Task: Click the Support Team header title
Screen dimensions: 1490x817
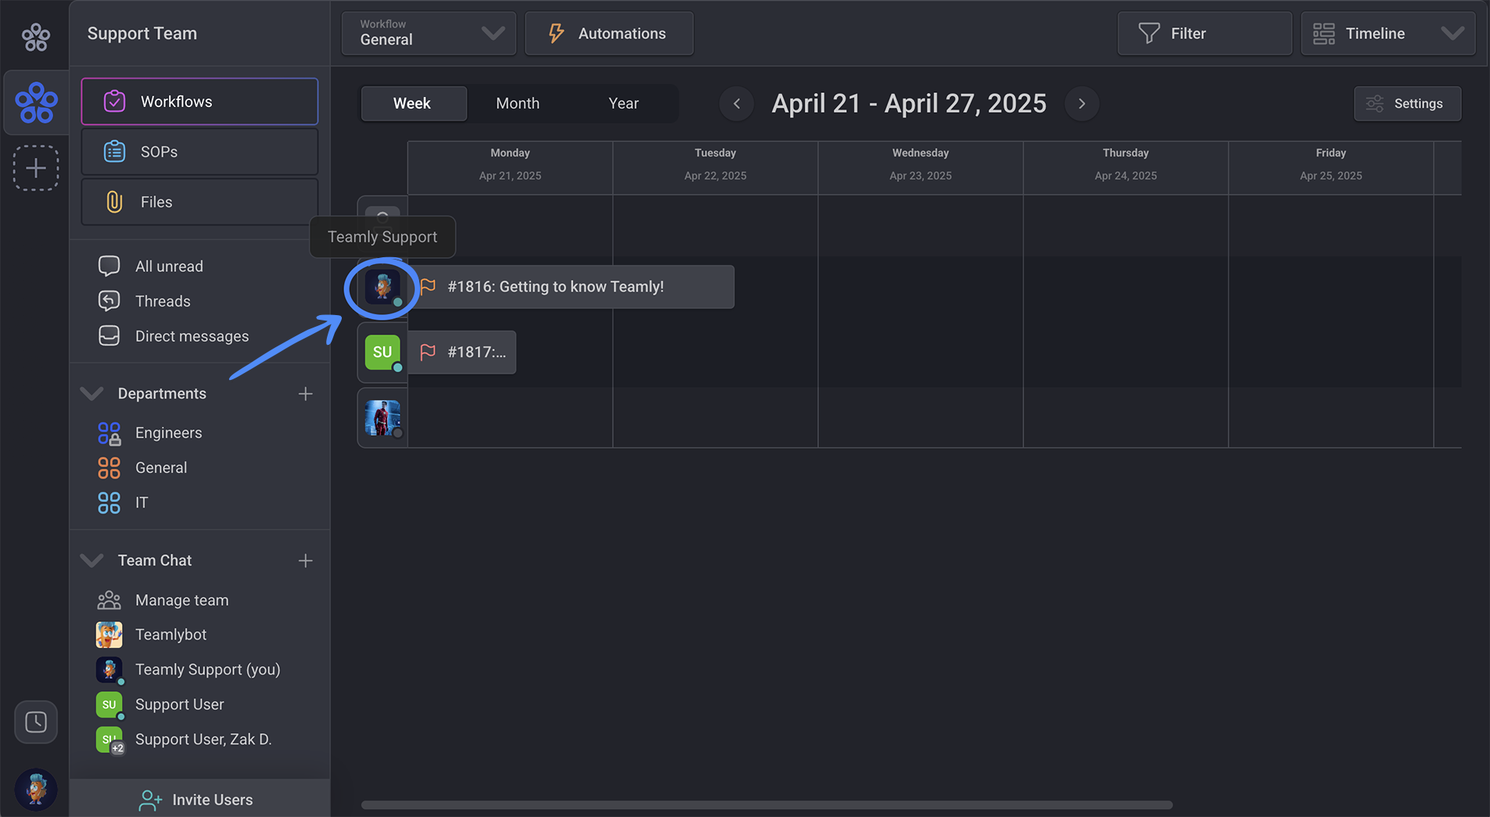Action: 142,34
